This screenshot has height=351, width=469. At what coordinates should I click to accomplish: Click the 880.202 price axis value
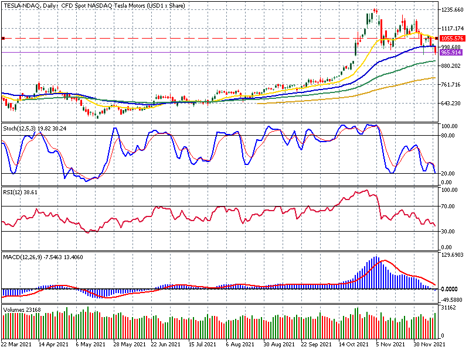[x=451, y=66]
